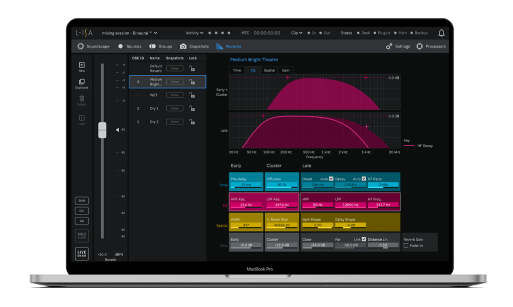This screenshot has height=307, width=513.
Task: Click the MTC timecode 00:00:00:00
Action: tap(267, 33)
